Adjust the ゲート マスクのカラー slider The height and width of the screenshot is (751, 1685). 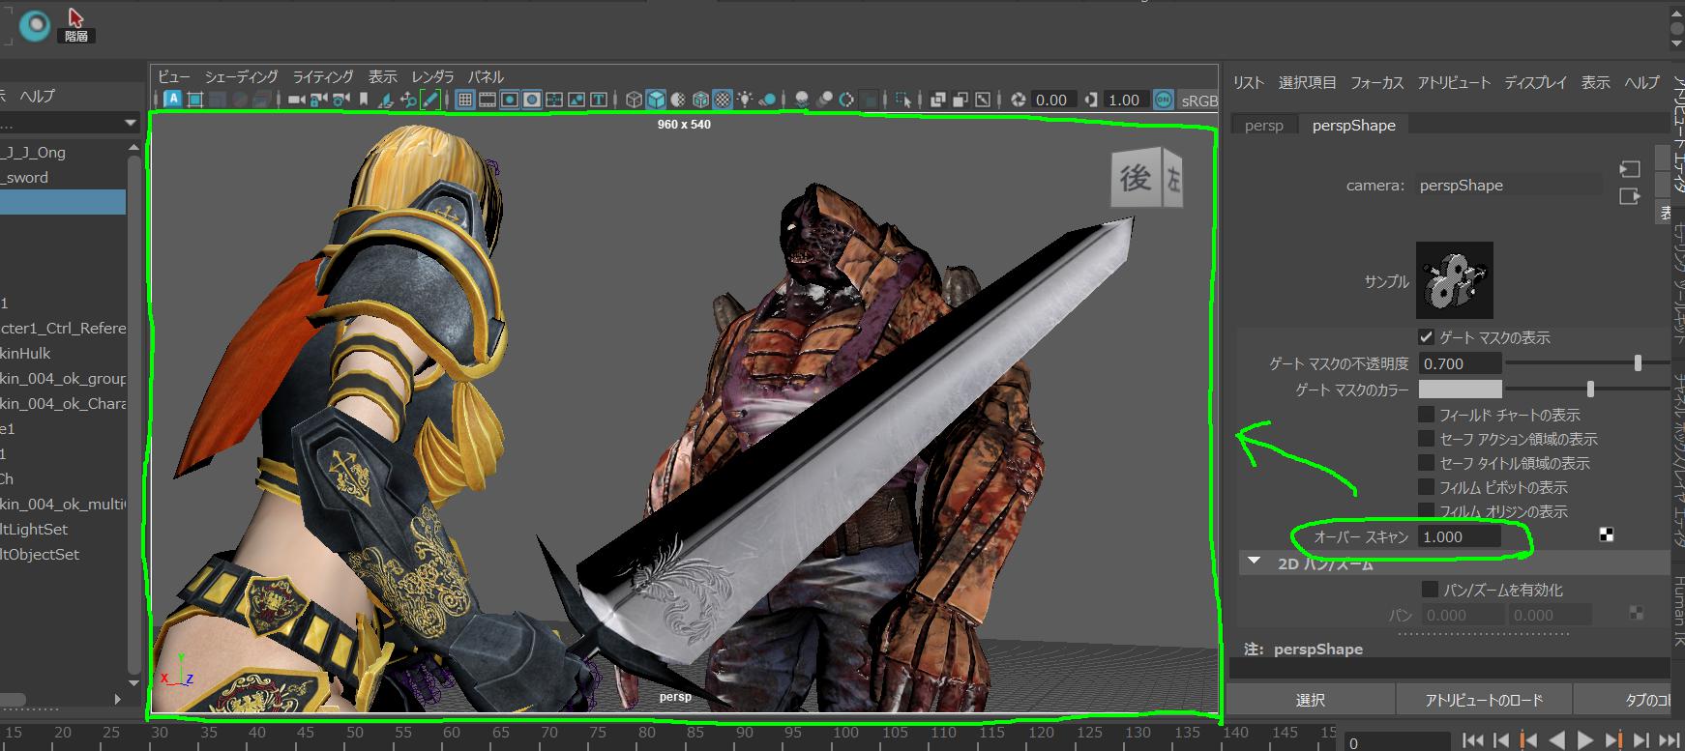(1589, 390)
